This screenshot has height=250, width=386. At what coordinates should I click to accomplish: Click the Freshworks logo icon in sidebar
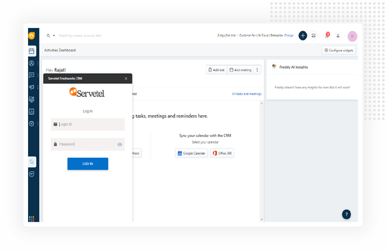click(32, 36)
